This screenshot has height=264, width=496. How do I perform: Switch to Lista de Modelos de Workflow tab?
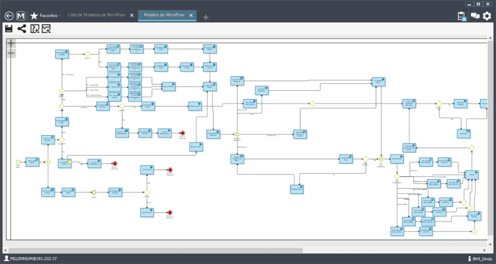pyautogui.click(x=96, y=15)
